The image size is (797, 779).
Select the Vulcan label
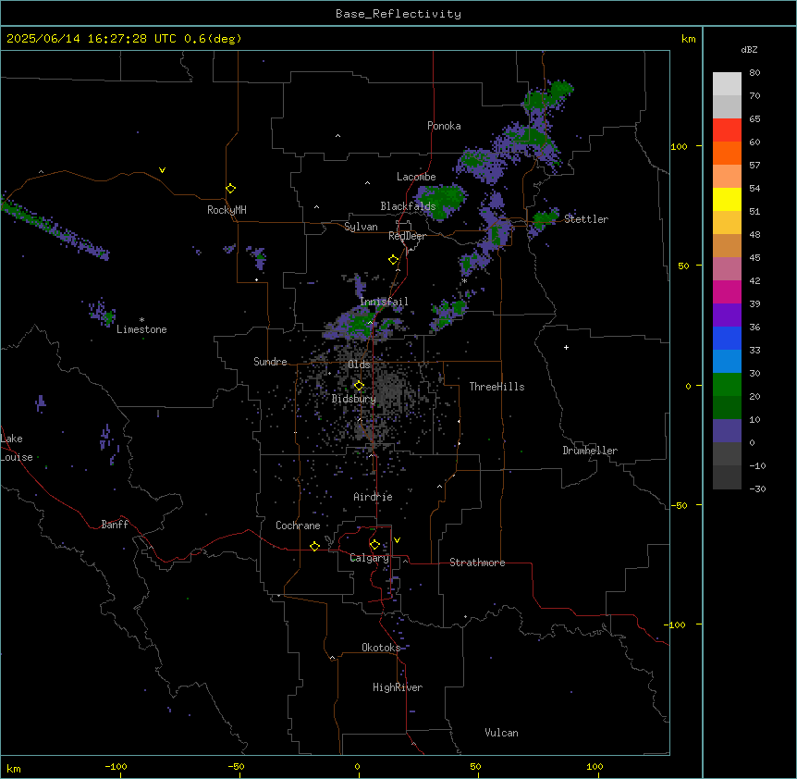click(502, 733)
